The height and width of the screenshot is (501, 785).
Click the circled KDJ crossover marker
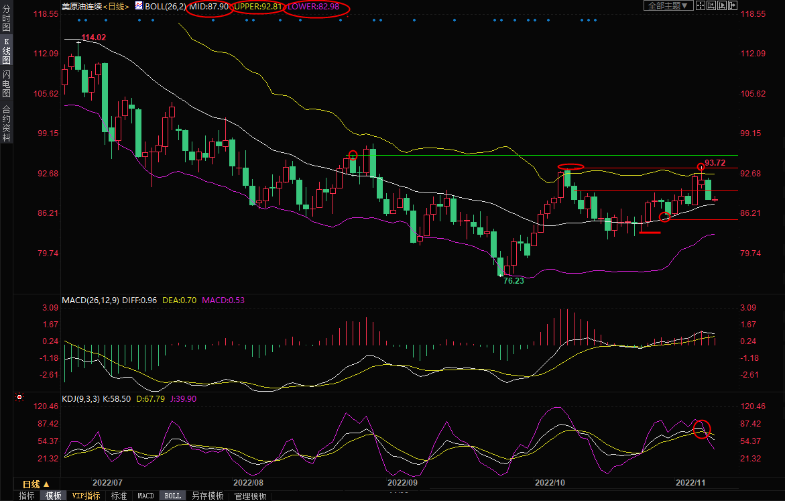(x=701, y=429)
